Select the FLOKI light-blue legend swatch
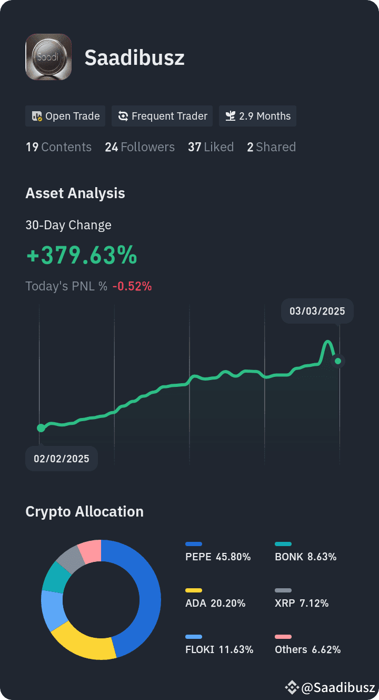379x700 pixels. tap(194, 637)
